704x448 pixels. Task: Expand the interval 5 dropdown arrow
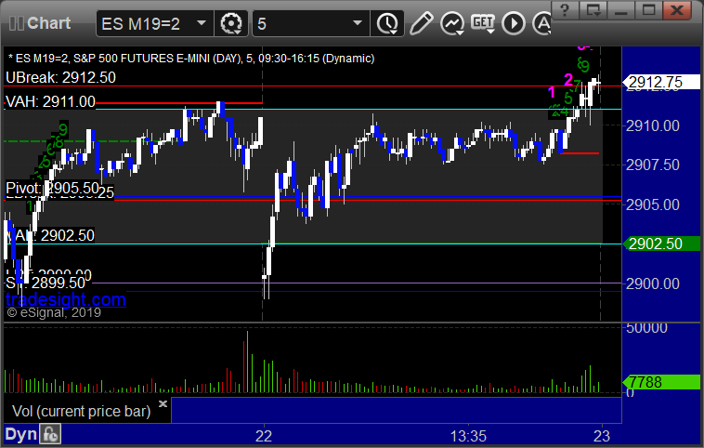coord(358,23)
